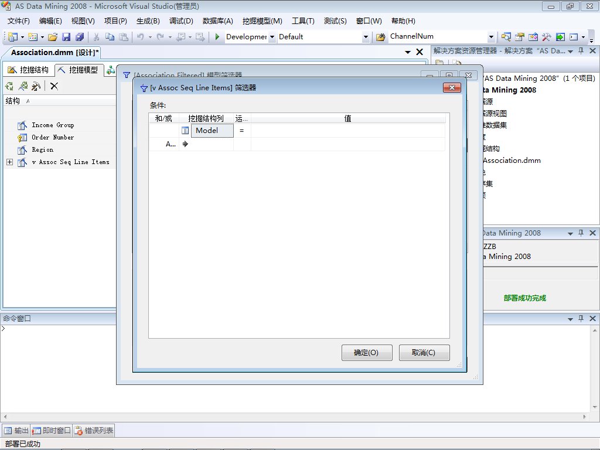This screenshot has width=600, height=450.
Task: Open the Add New Item dropdown arrow
Action: [42, 37]
